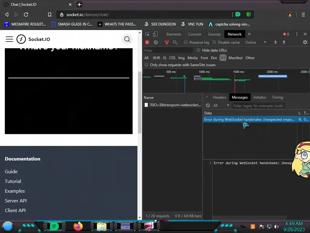Open the Guide documentation link
The image size is (310, 233).
pyautogui.click(x=11, y=172)
